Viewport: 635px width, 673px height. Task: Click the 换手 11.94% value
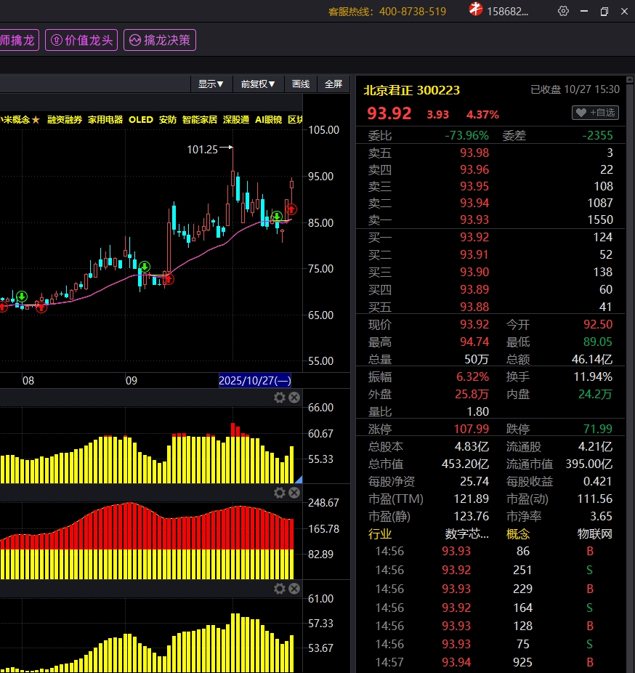coord(593,377)
